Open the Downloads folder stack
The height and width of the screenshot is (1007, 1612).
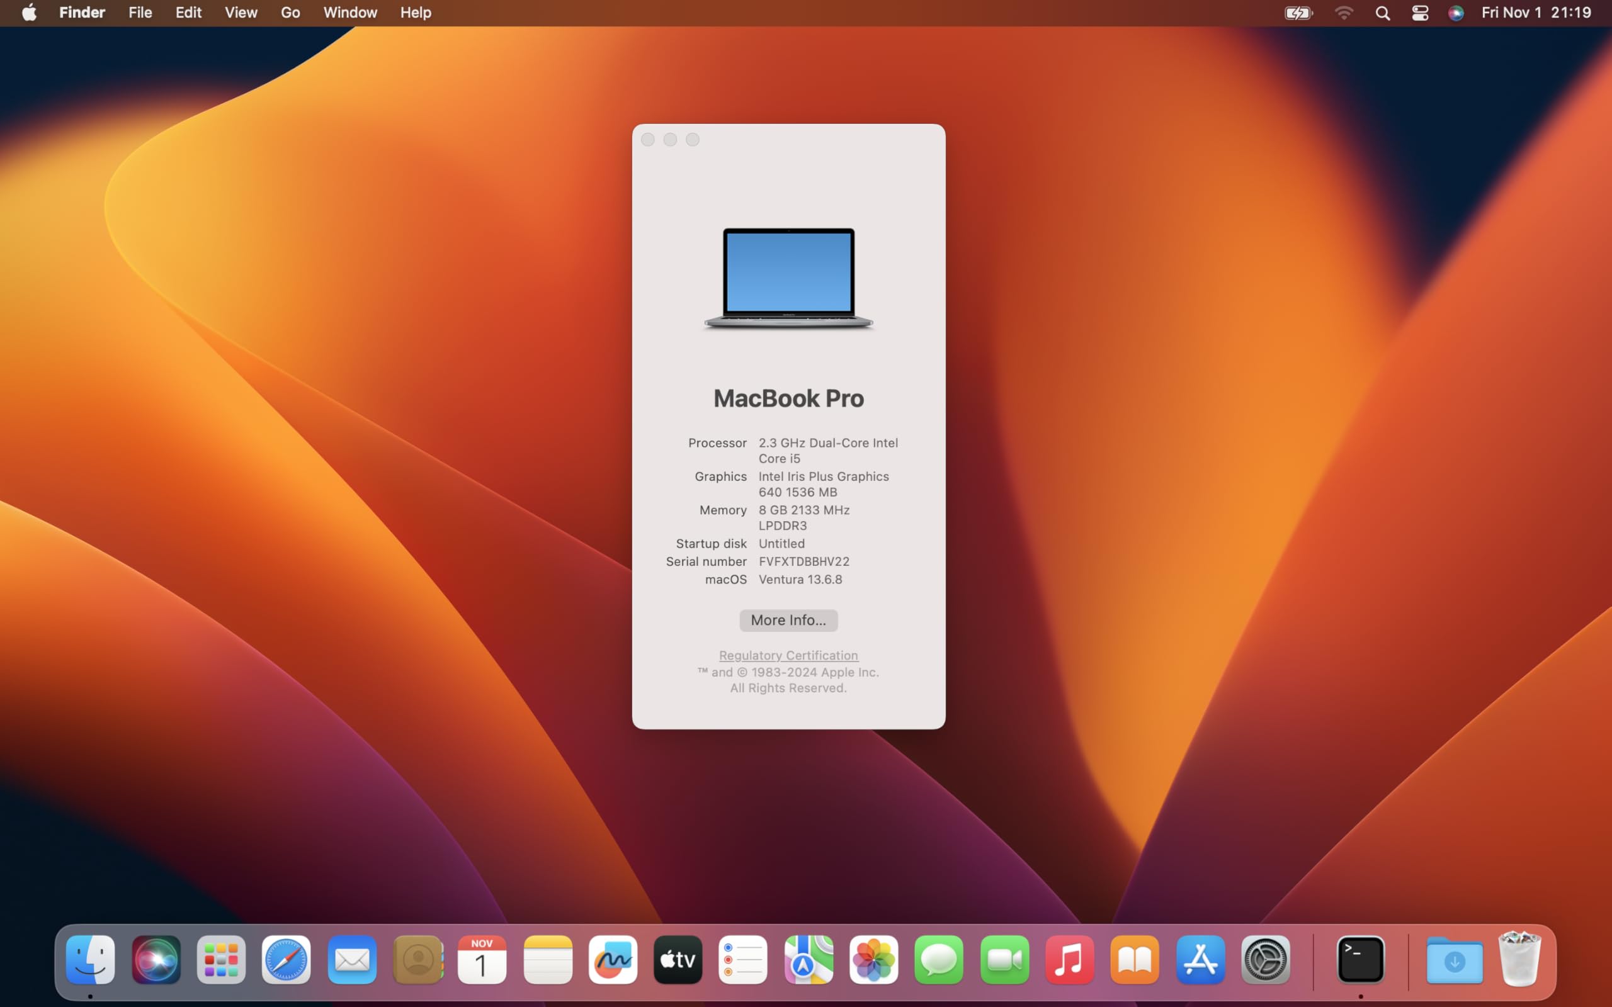(1455, 960)
